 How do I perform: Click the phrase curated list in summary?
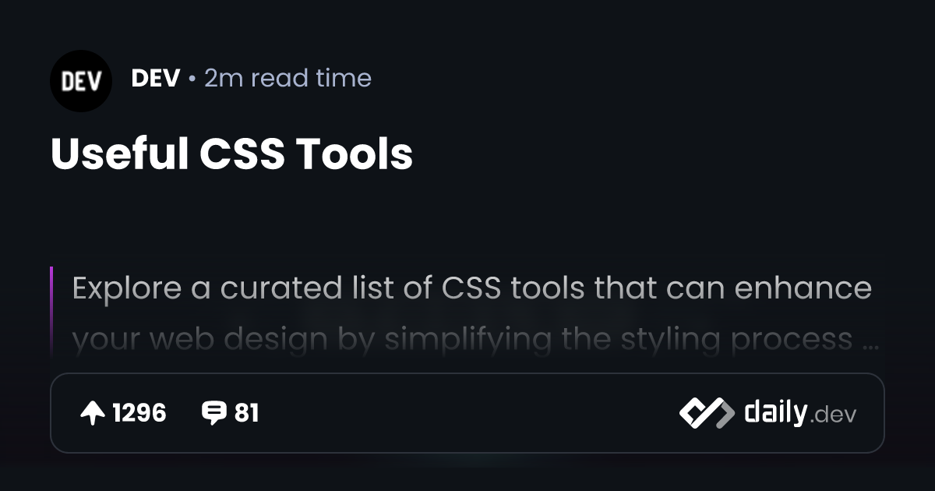click(x=302, y=288)
